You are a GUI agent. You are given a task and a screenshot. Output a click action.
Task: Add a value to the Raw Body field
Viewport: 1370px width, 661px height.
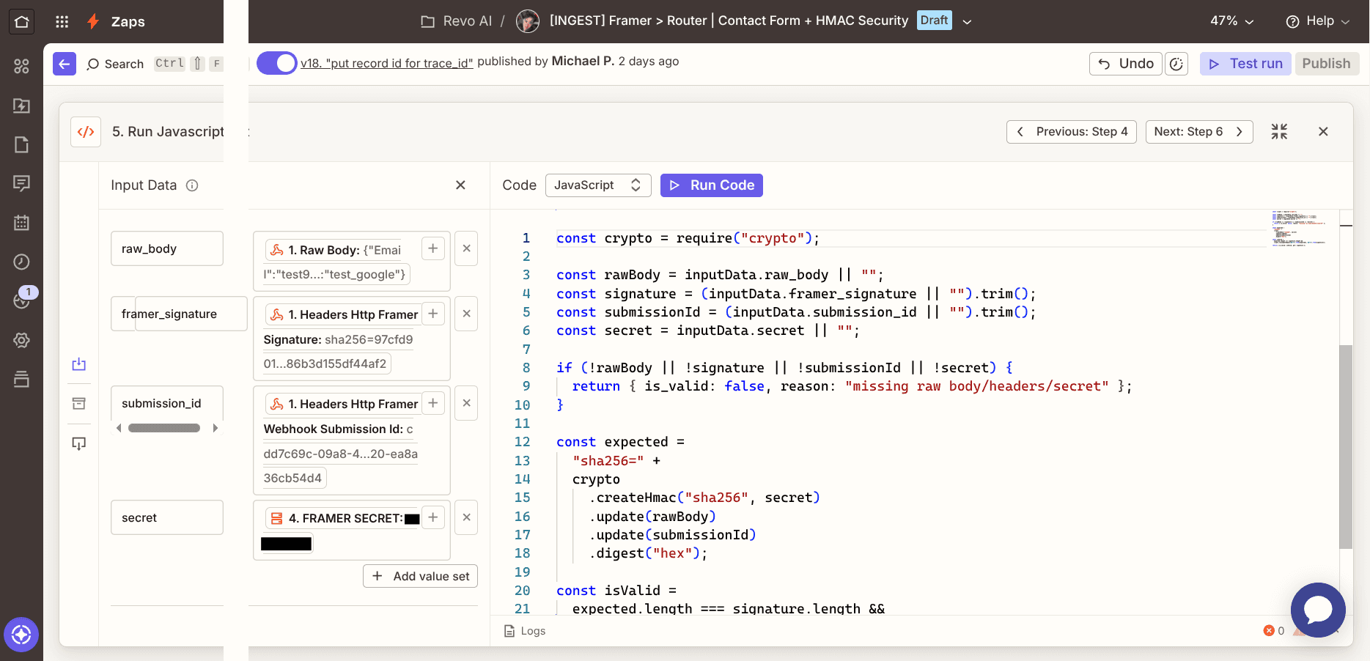coord(433,248)
